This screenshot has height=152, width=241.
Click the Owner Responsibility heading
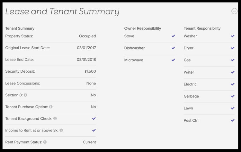click(143, 28)
